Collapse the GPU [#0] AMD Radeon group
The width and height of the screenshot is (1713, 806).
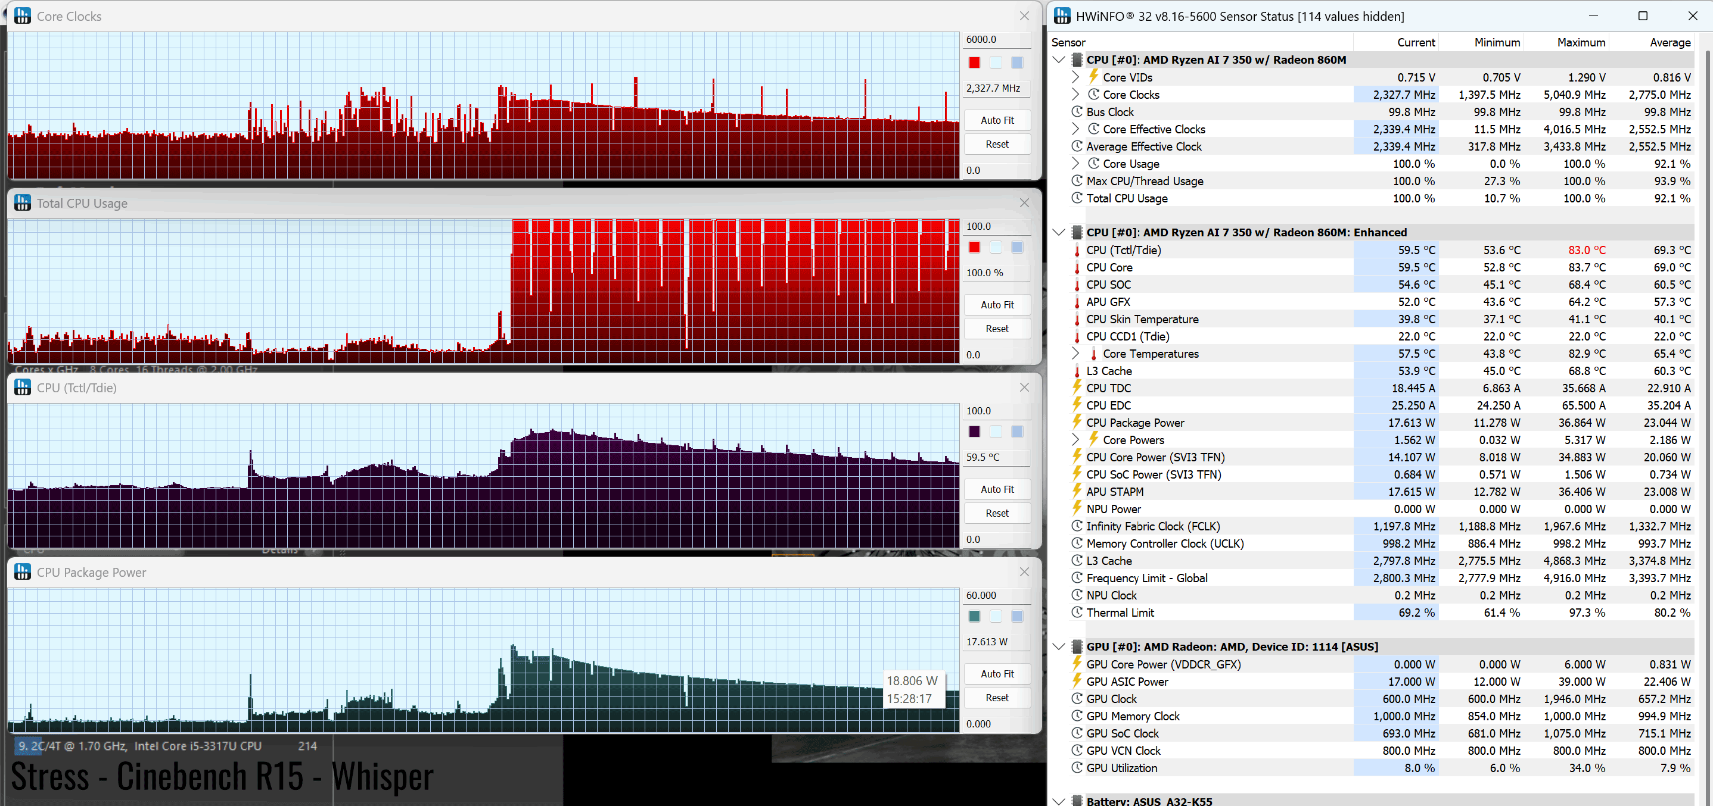pos(1059,646)
